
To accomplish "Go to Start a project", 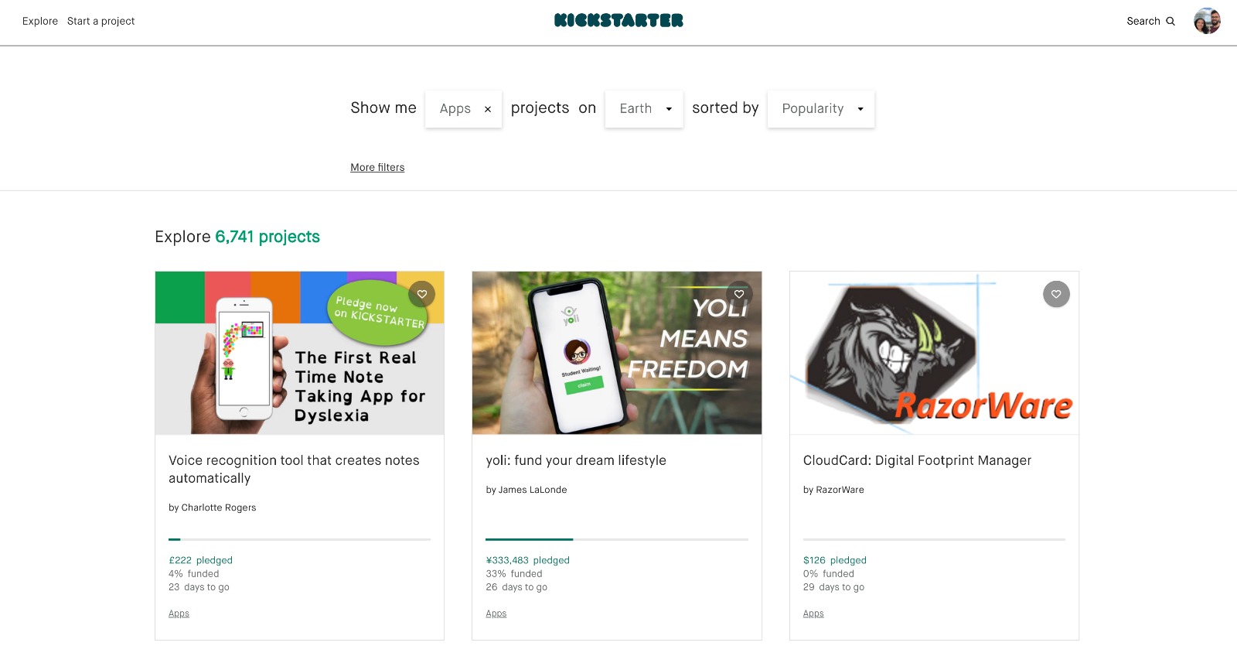I will (101, 21).
